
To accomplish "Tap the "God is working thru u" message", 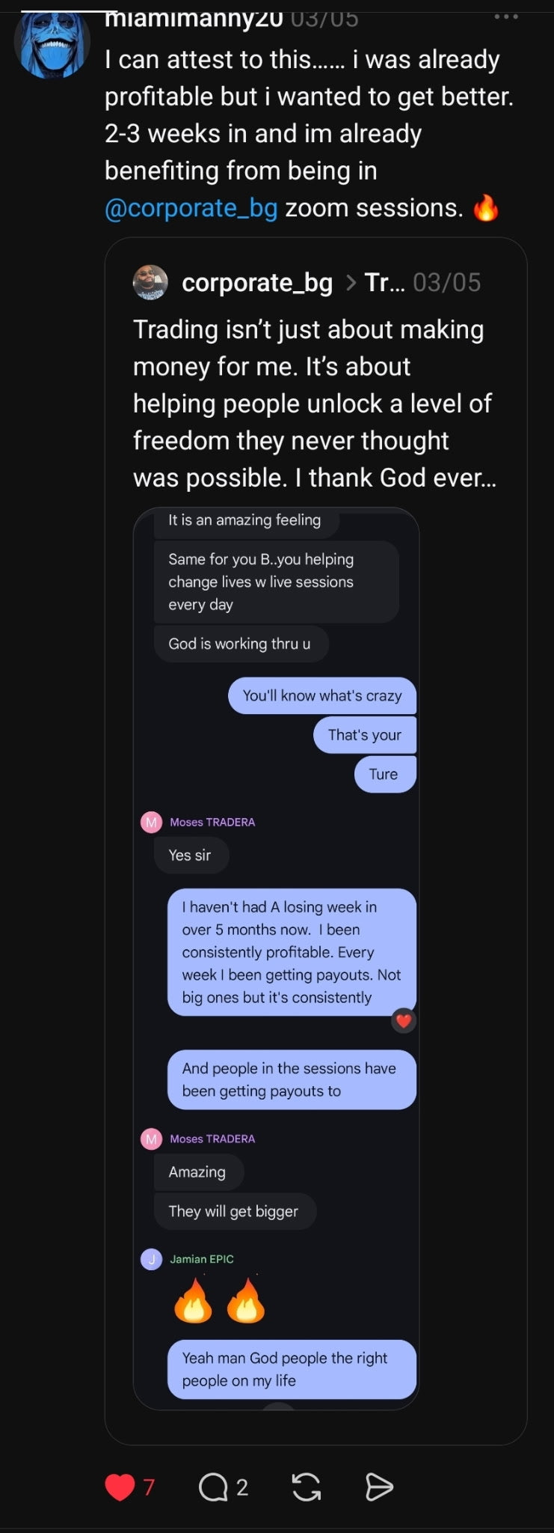I will tap(240, 644).
